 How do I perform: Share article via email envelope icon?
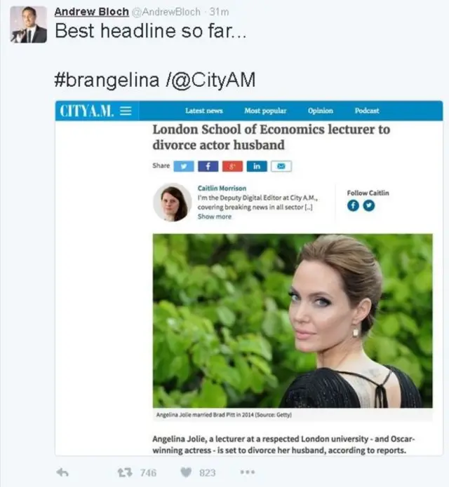point(281,166)
